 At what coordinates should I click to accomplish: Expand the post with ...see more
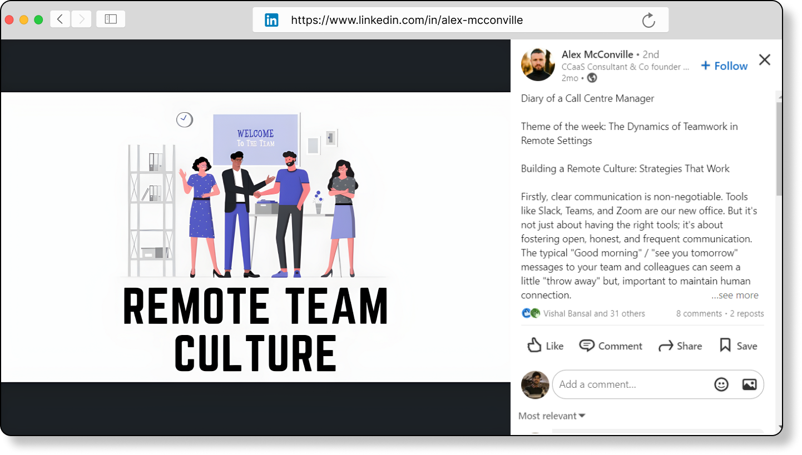(735, 295)
